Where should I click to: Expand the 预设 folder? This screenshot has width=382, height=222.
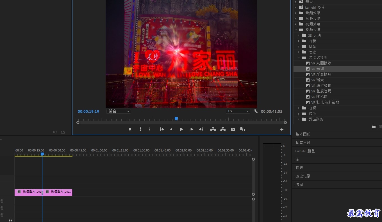click(x=295, y=2)
